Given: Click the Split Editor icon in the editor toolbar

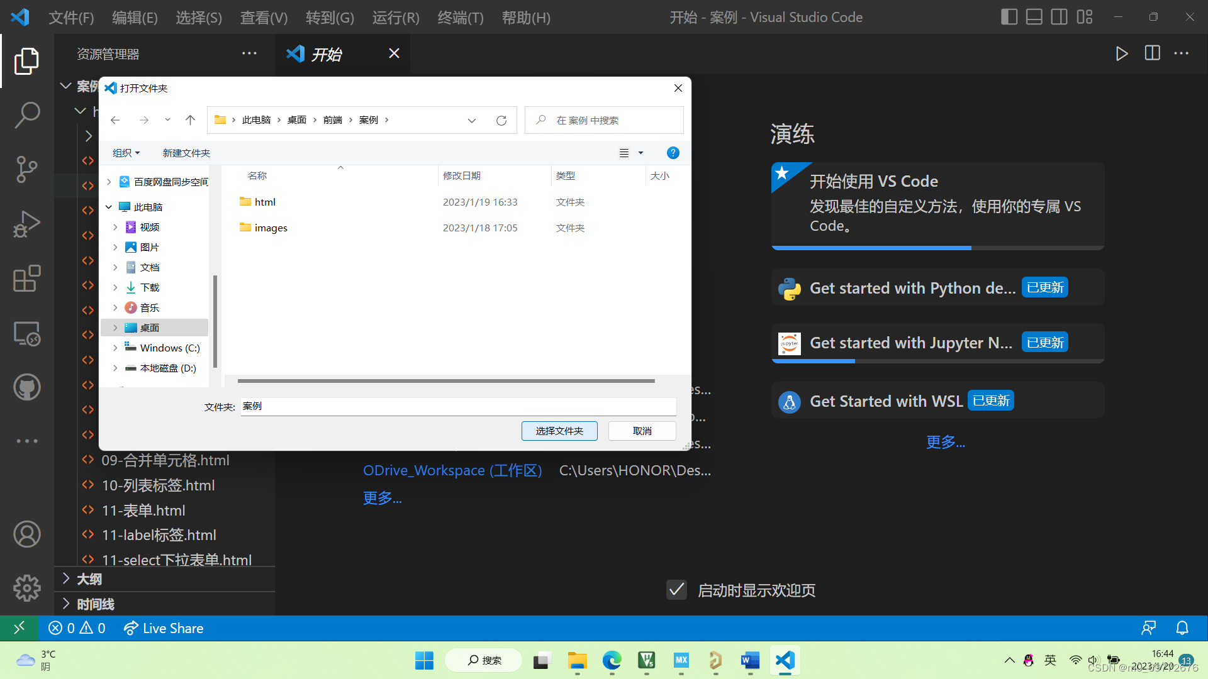Looking at the screenshot, I should point(1152,53).
